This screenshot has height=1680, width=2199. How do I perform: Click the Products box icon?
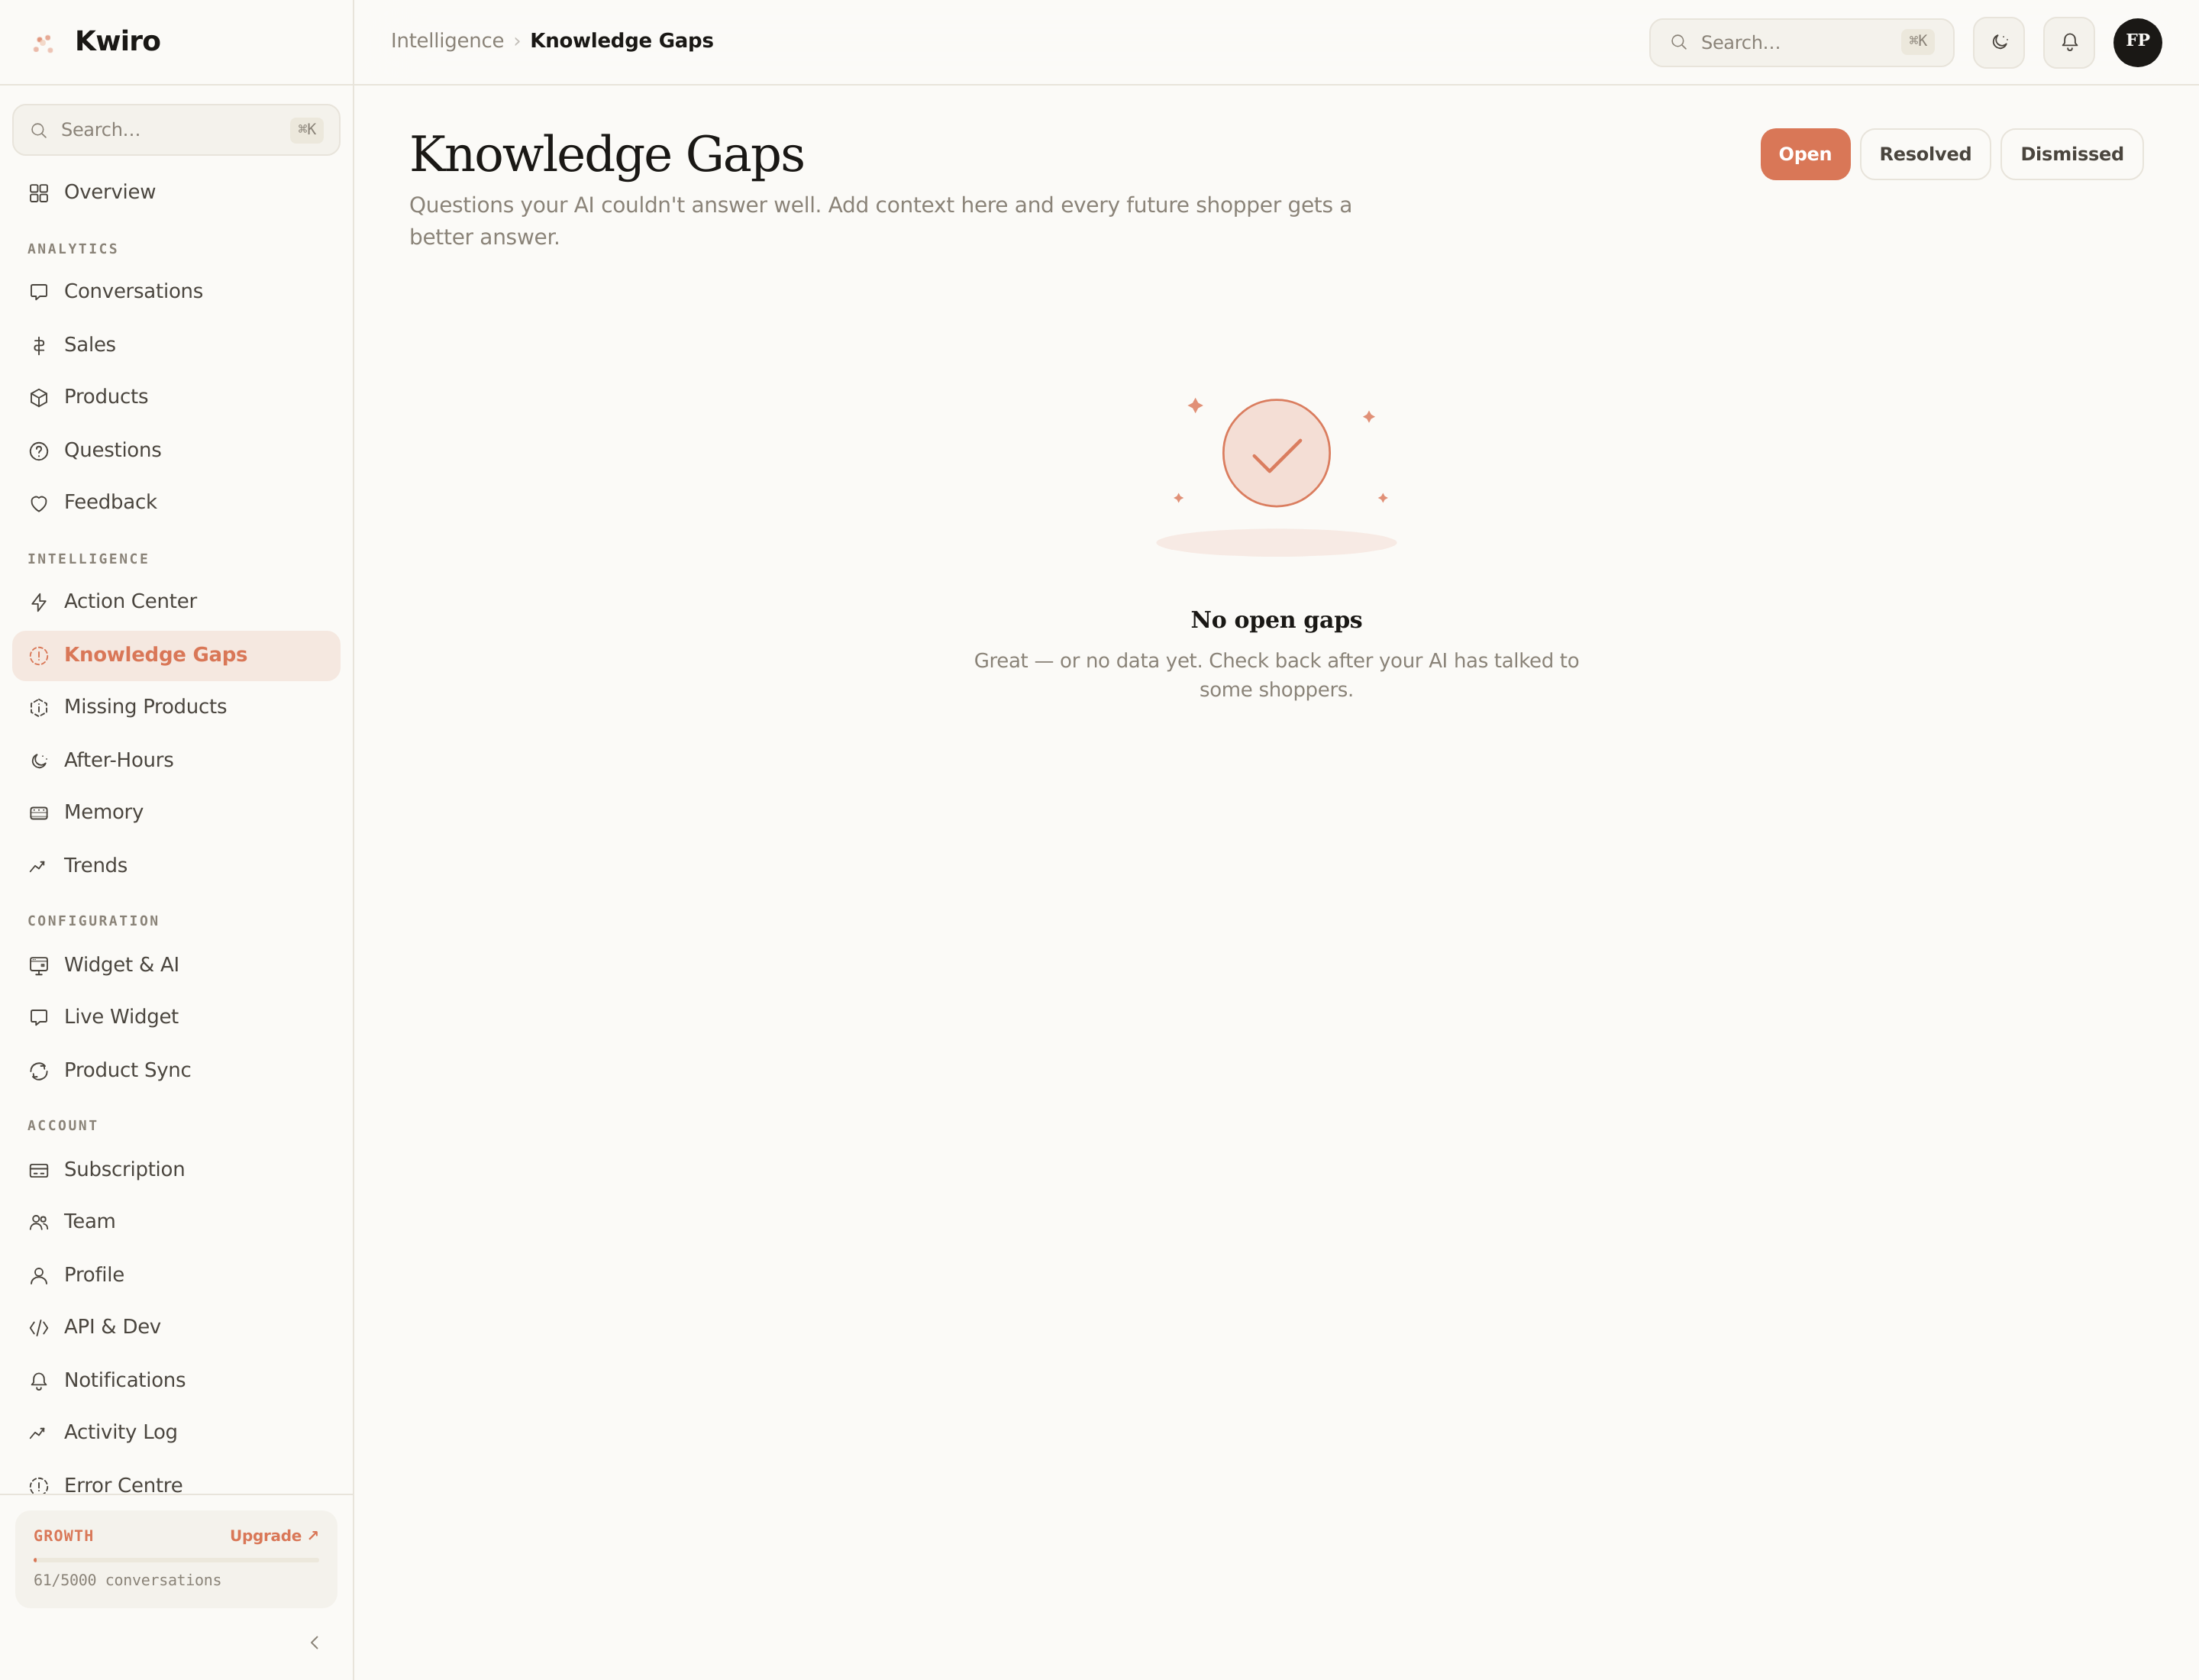(x=39, y=398)
